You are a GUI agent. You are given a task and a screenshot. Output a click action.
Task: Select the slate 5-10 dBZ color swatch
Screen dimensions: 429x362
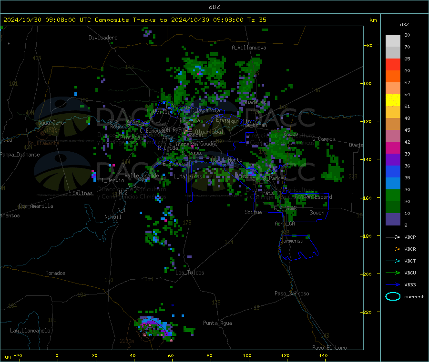click(393, 219)
